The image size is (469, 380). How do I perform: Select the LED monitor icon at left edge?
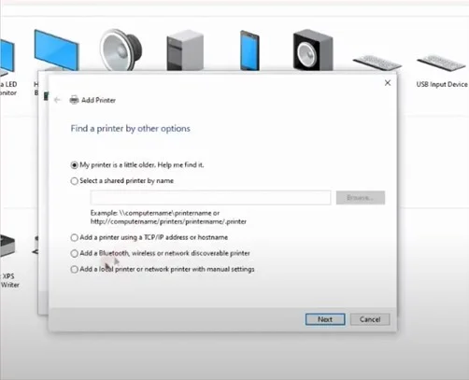7,58
